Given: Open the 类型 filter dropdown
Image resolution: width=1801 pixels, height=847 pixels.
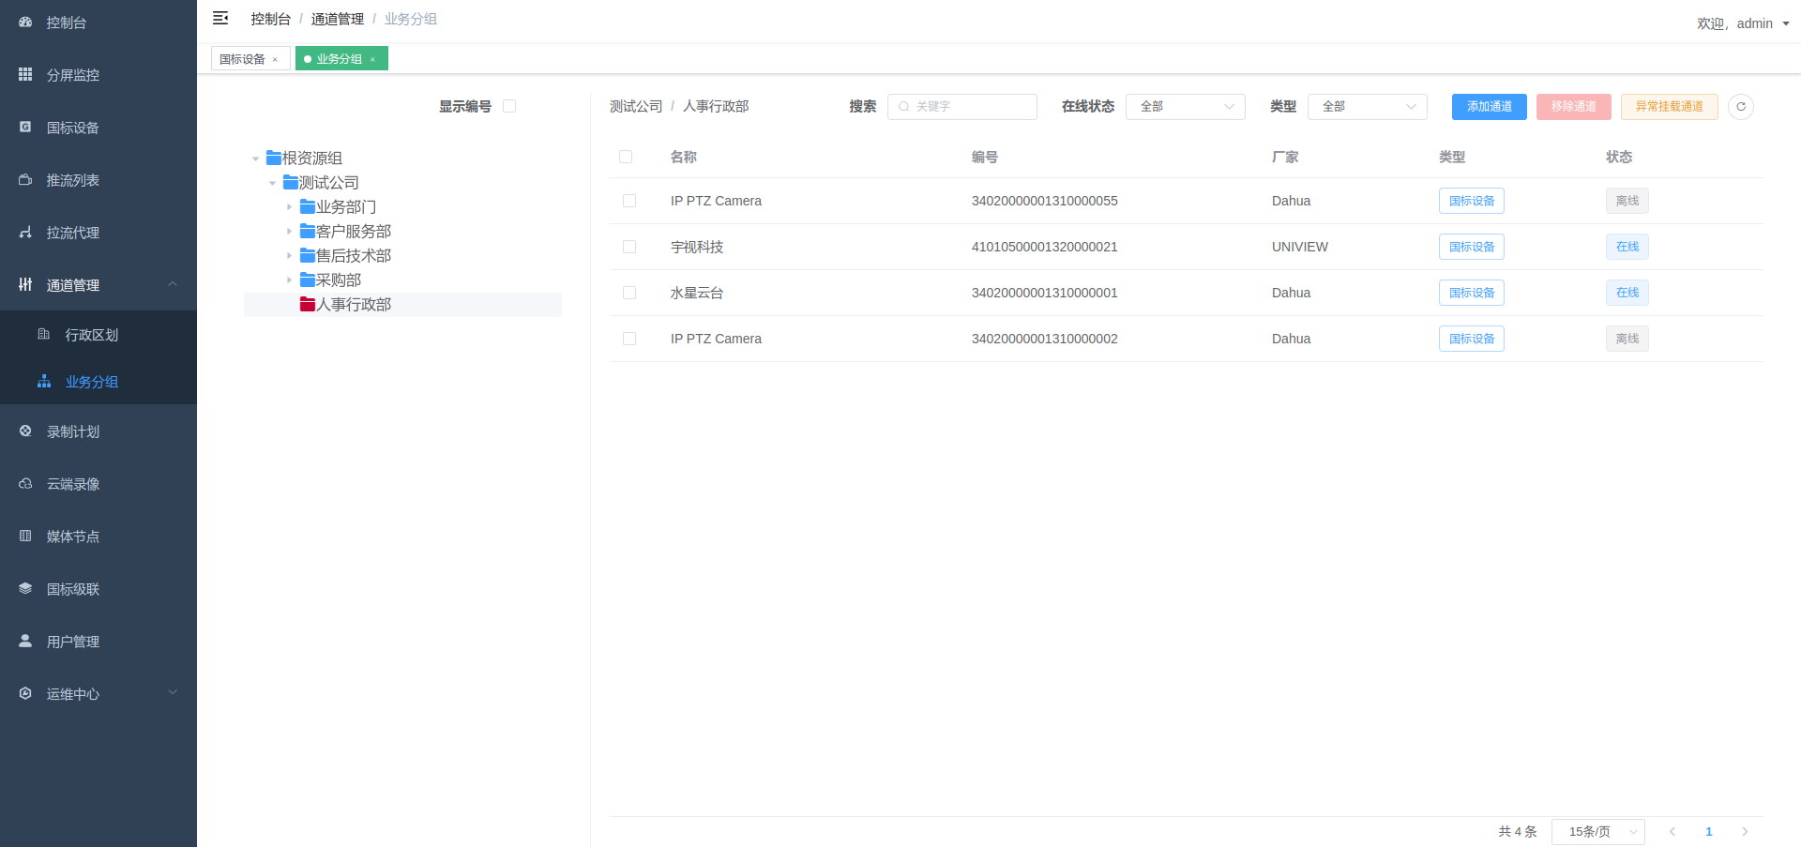Looking at the screenshot, I should (1367, 107).
